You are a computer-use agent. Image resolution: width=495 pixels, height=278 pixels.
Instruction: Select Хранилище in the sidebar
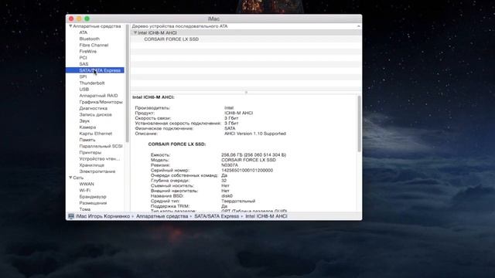click(91, 164)
